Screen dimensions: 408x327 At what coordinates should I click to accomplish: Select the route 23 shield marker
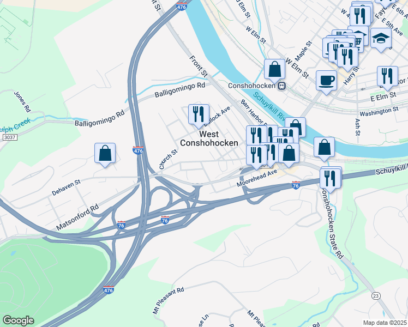tap(376, 296)
